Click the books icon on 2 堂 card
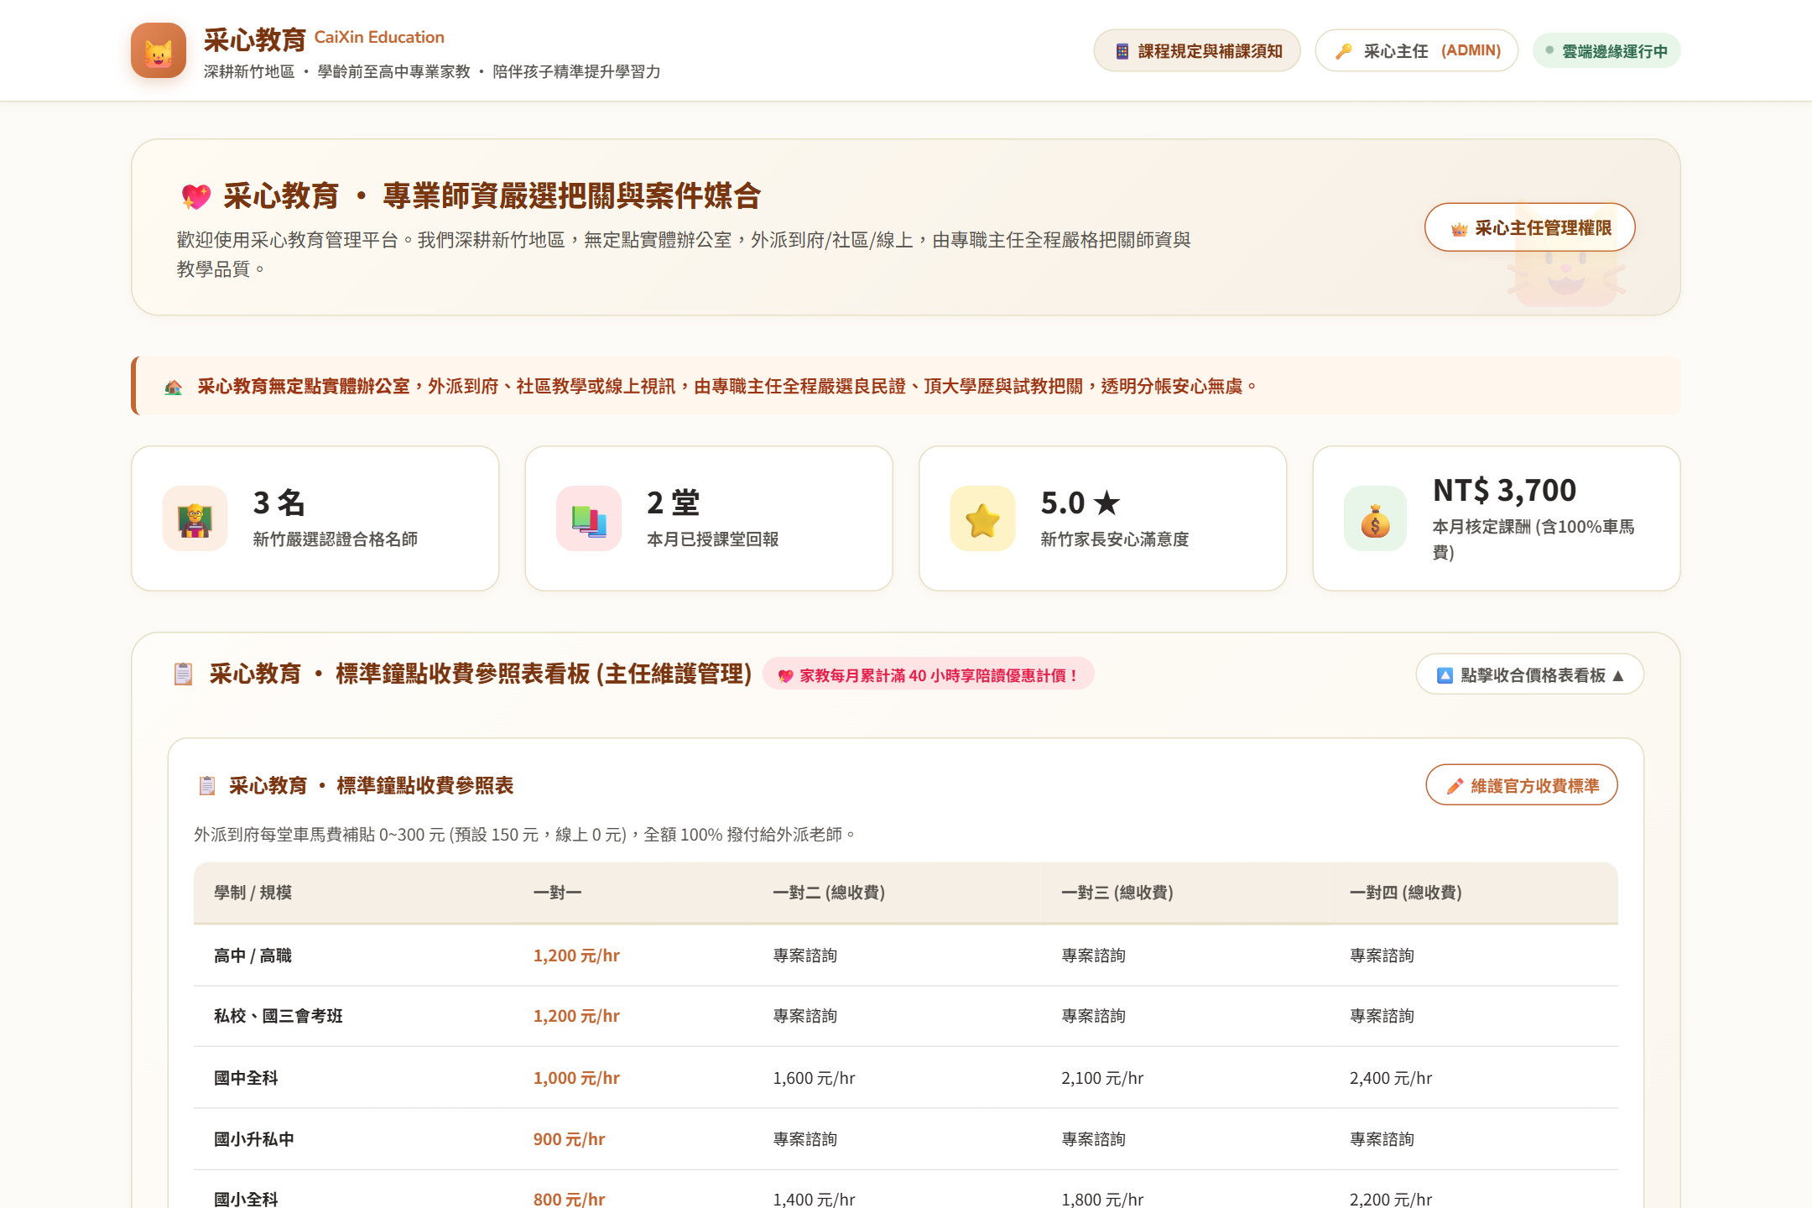Image resolution: width=1812 pixels, height=1208 pixels. (x=589, y=519)
